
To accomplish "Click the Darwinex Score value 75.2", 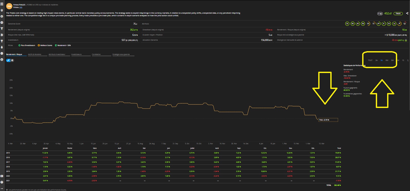I will (x=135, y=24).
